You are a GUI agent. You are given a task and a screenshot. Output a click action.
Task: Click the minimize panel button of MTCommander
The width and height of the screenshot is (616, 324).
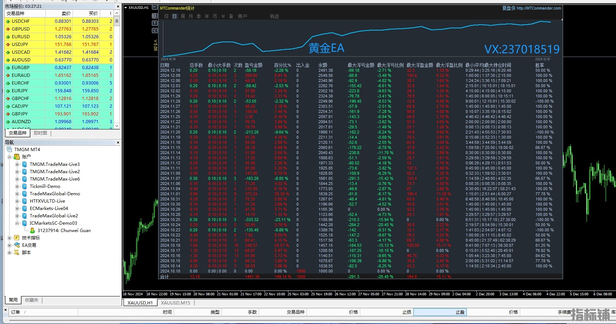(154, 7)
